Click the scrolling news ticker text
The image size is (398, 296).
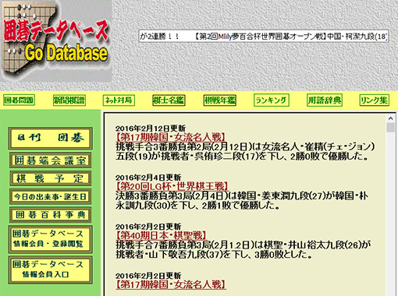click(264, 36)
